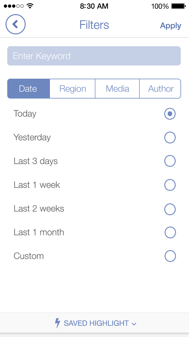Image resolution: width=189 pixels, height=337 pixels.
Task: Select the Date tab
Action: pos(28,89)
